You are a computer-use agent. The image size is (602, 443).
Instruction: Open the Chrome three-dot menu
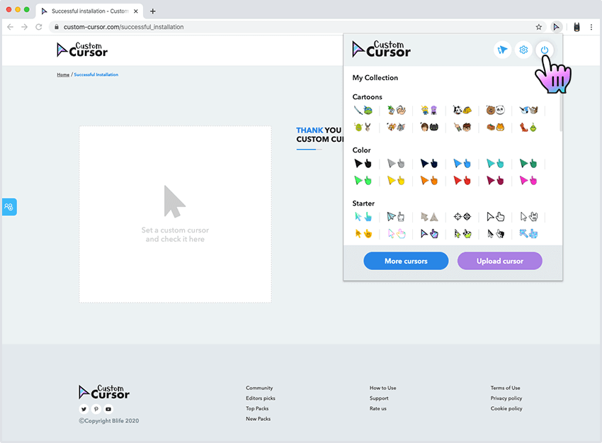591,27
